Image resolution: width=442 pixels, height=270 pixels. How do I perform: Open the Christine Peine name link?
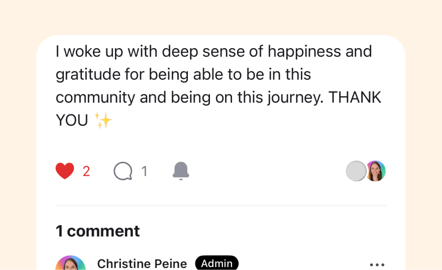[x=142, y=263]
